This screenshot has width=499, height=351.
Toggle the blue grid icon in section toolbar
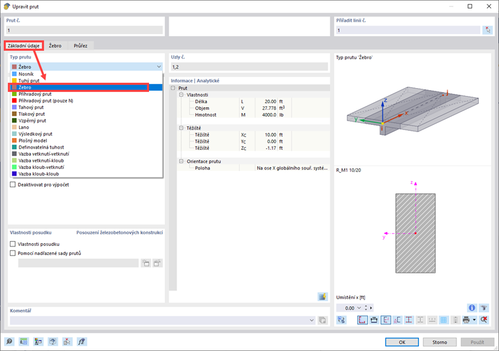444,319
